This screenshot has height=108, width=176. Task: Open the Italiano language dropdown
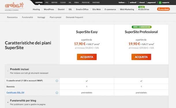pyautogui.click(x=122, y=3)
